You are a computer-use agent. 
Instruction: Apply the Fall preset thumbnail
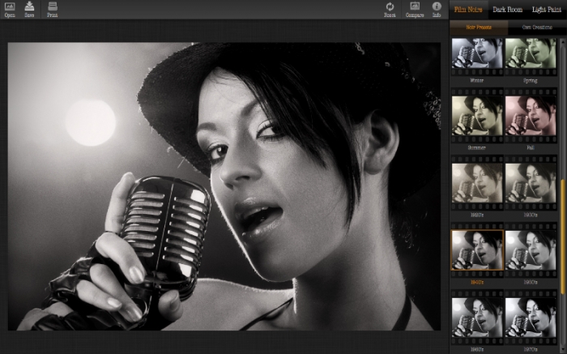point(531,116)
